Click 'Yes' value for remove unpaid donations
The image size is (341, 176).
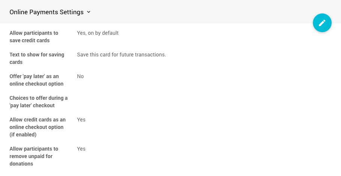pyautogui.click(x=81, y=149)
